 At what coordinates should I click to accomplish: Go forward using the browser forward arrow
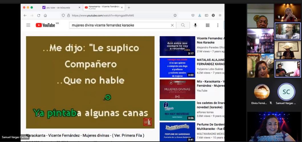tap(32, 15)
